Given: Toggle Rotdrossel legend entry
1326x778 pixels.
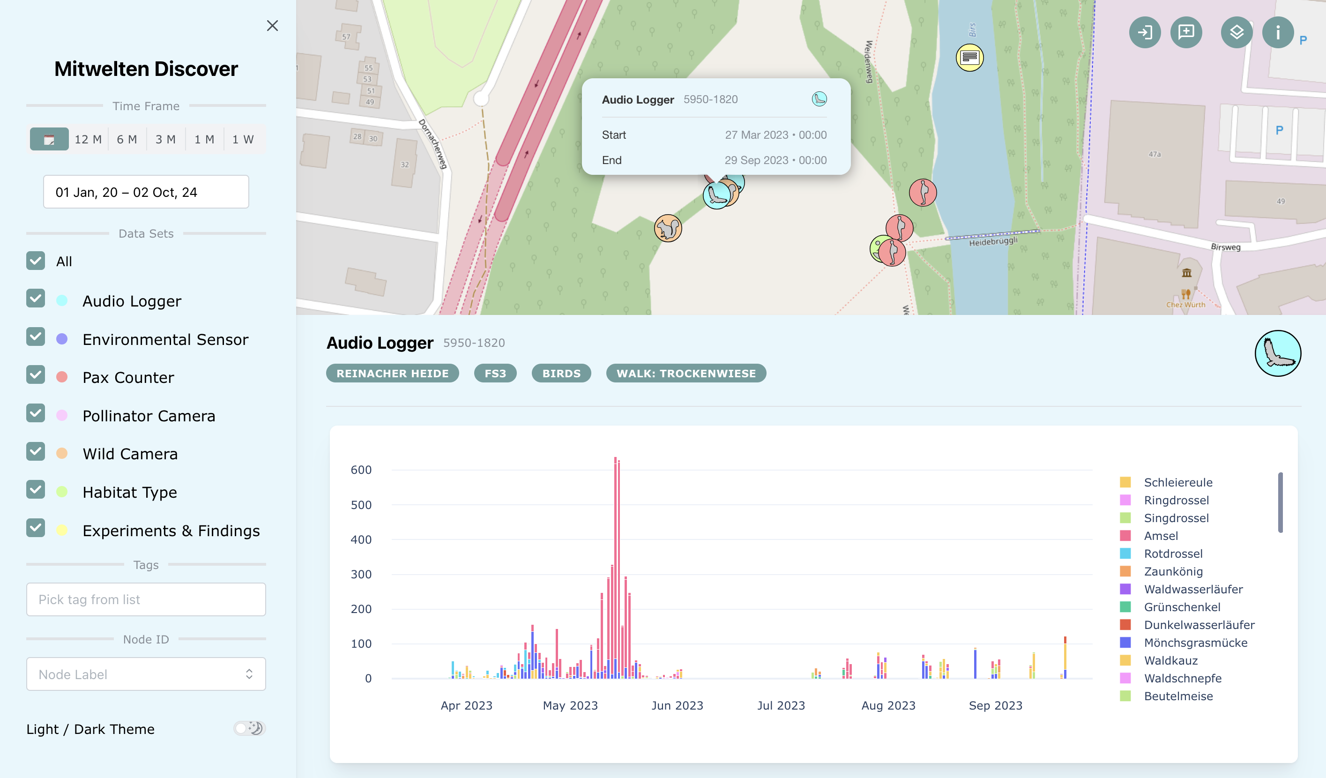Looking at the screenshot, I should (1161, 554).
